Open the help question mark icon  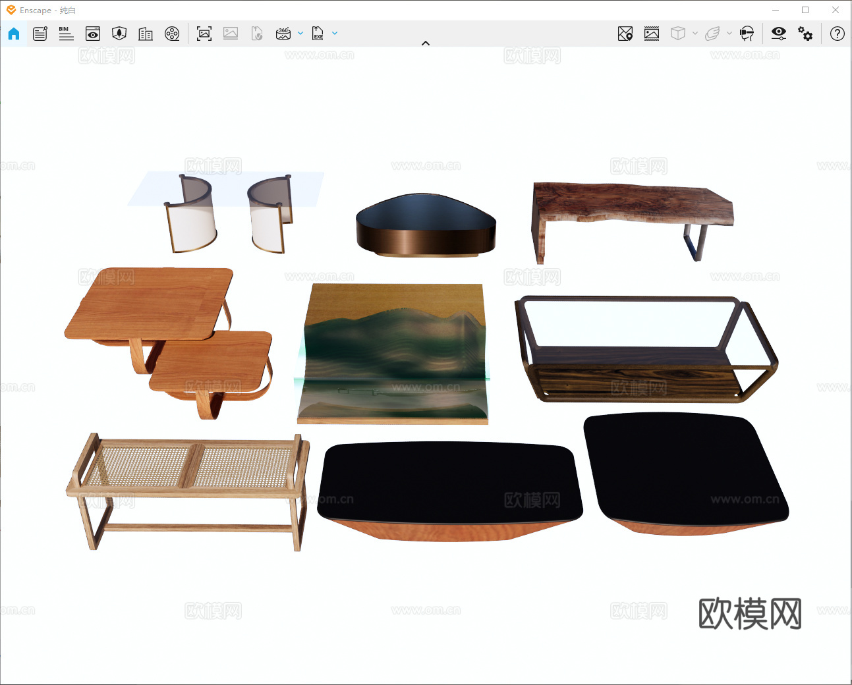[x=838, y=34]
